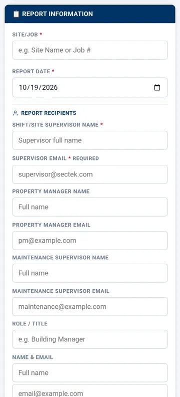Click the Property Manager Name field
Screen dimensions: 180x397
(x=90, y=207)
